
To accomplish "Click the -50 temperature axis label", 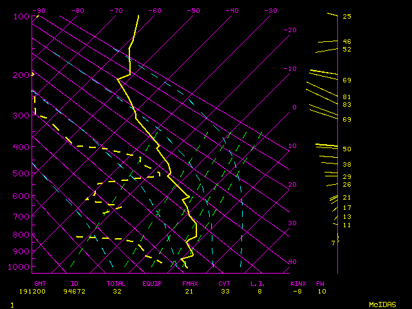I will click(193, 11).
